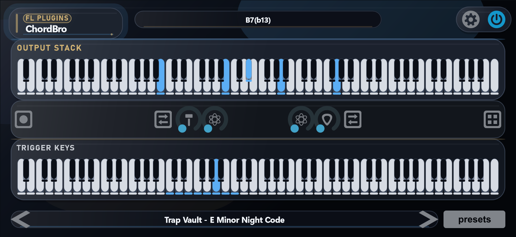Toggle the blue dot under the pick knob
516x237 pixels.
(320, 129)
